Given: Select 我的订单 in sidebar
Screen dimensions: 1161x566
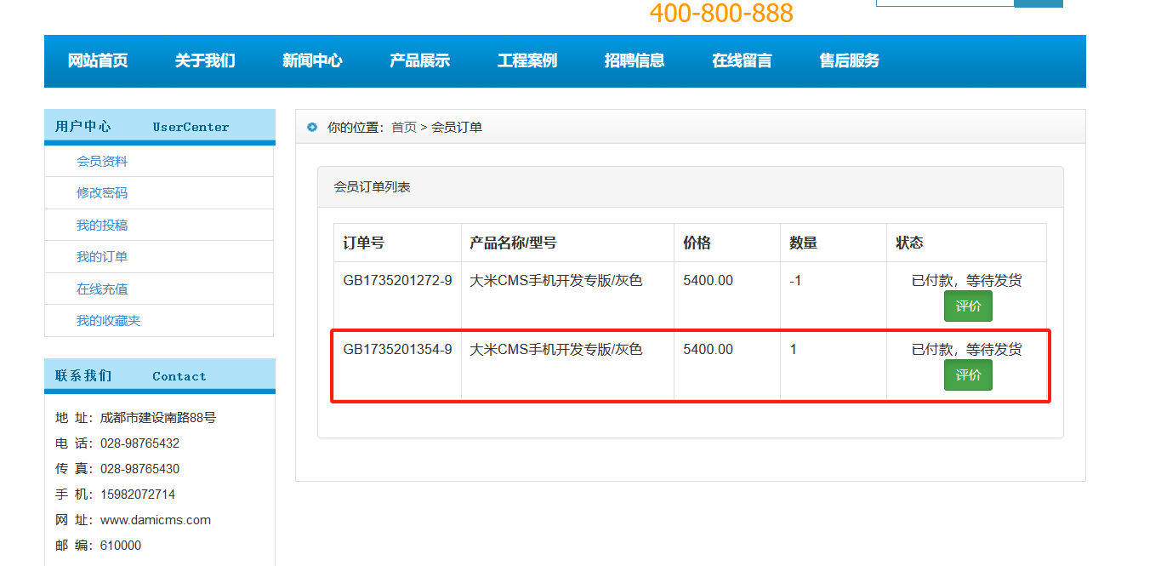Looking at the screenshot, I should pyautogui.click(x=102, y=256).
